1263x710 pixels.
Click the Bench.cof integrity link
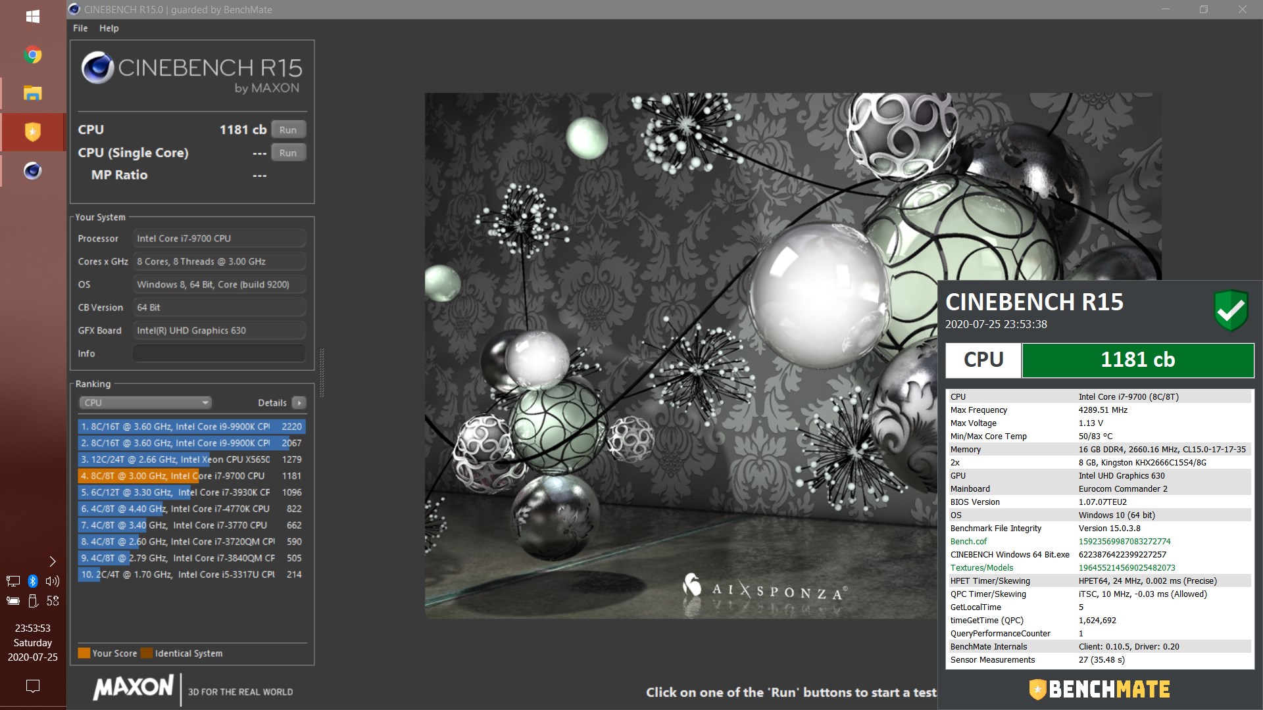coord(968,542)
